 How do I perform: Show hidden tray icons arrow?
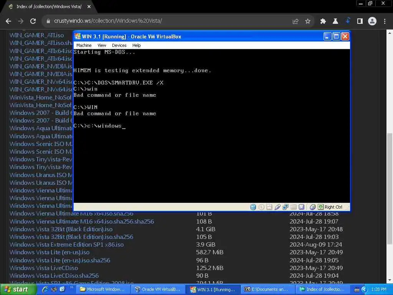click(364, 290)
